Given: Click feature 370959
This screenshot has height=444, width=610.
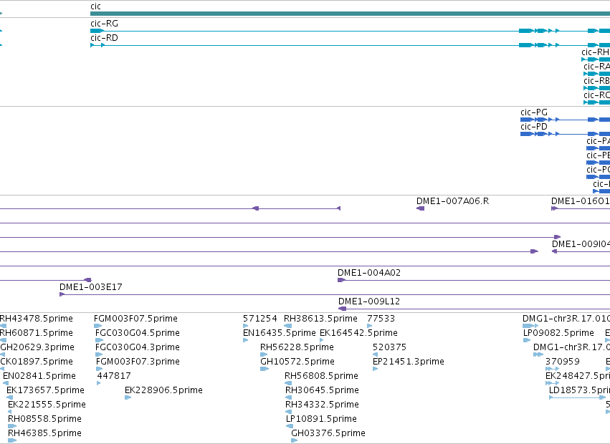Looking at the screenshot, I should click(x=563, y=362).
